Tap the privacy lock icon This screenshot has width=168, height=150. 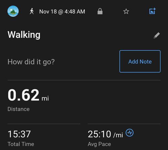(x=100, y=11)
